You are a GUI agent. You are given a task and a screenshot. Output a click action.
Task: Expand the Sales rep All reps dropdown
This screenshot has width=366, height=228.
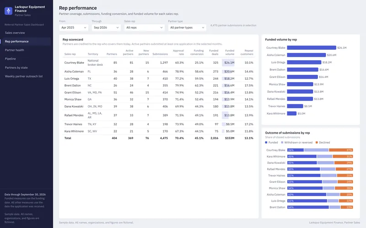144,27
